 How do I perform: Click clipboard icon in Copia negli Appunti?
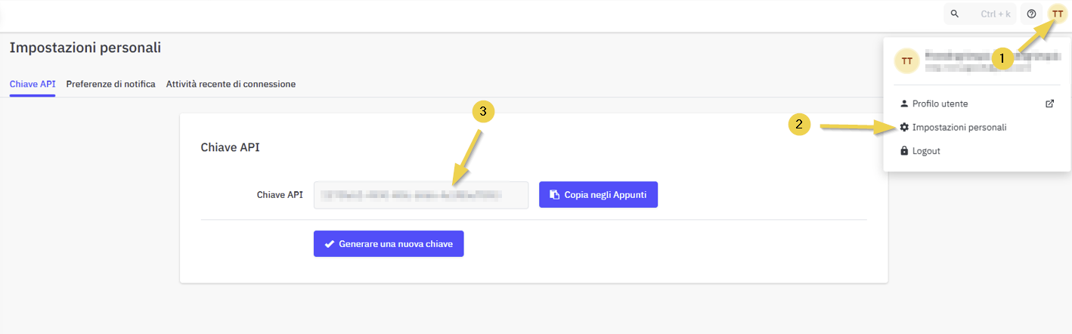[x=554, y=195]
